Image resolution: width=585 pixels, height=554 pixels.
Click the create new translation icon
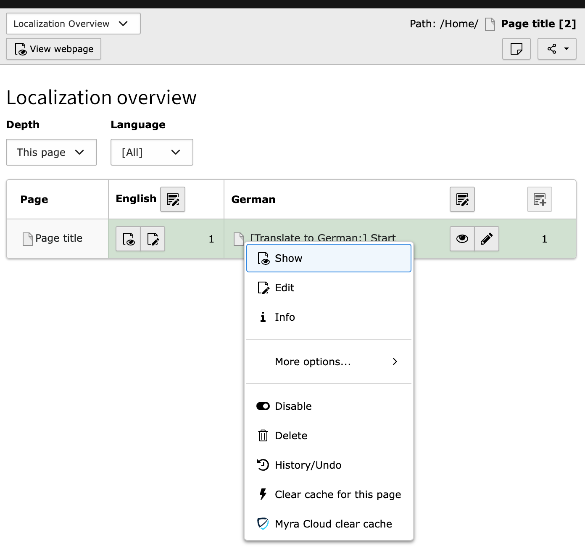(x=539, y=199)
